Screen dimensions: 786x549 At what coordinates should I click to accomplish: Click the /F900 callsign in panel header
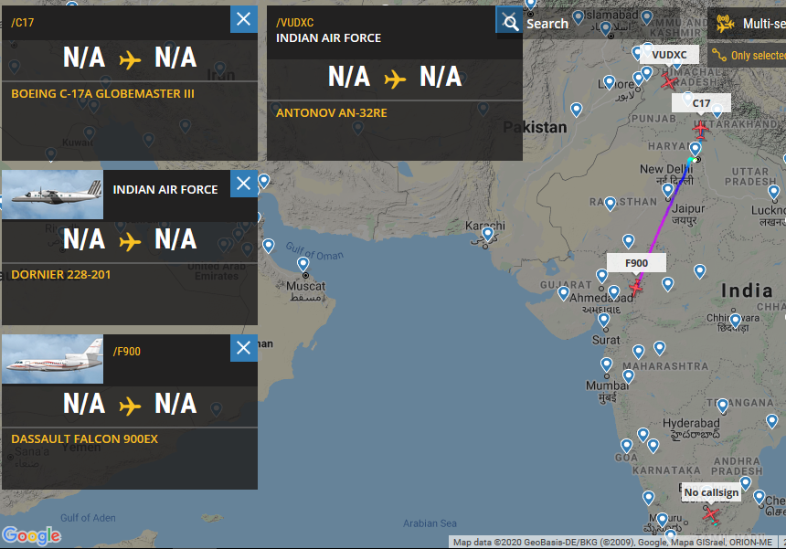pyautogui.click(x=126, y=352)
